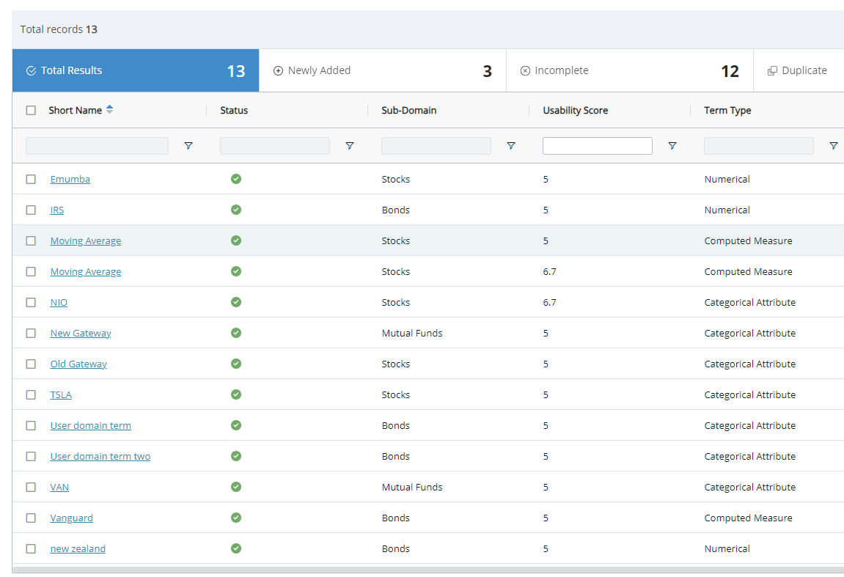Check the new zealand row checkbox

[31, 548]
